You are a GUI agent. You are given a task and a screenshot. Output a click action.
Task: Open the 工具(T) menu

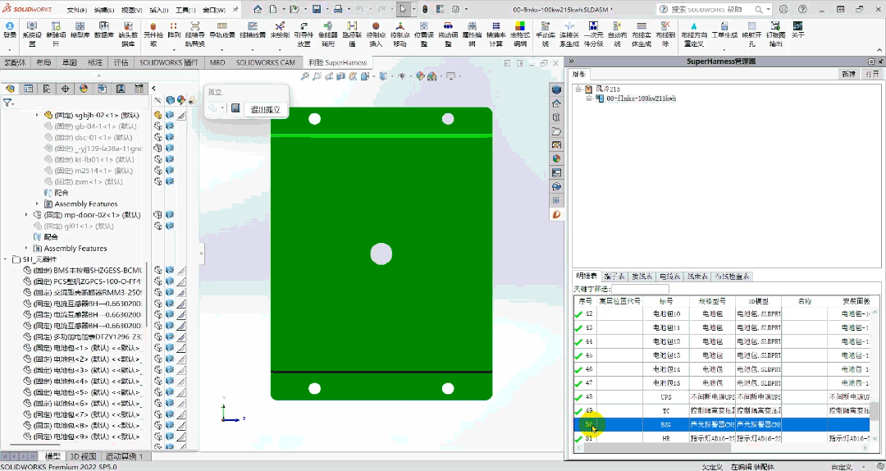(x=185, y=10)
